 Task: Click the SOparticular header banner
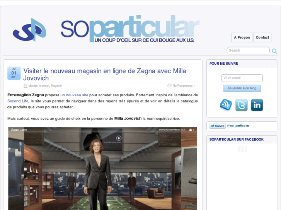coord(130,29)
